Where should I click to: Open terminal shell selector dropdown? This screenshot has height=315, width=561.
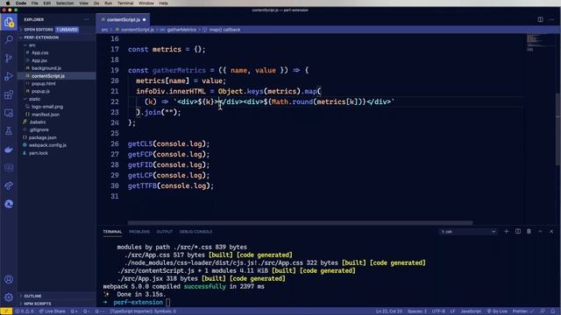(468, 232)
